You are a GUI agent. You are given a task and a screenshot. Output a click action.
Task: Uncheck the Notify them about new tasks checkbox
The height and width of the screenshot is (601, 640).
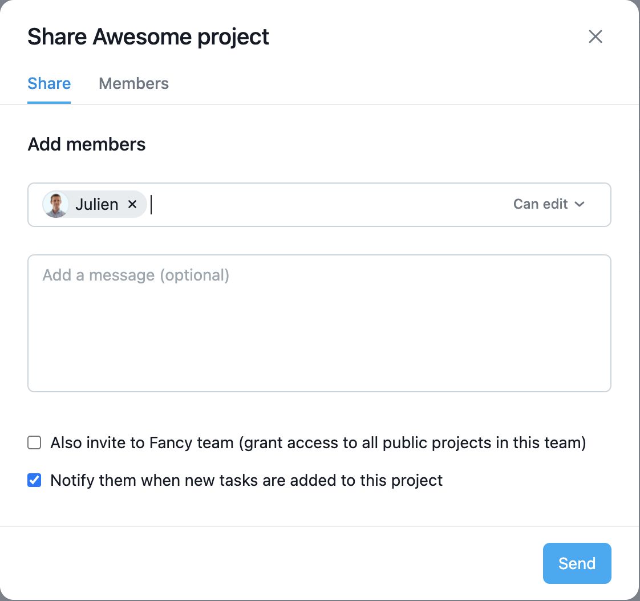click(35, 480)
